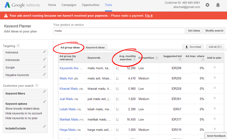Edit Keyword options pencil icon
Image resolution: width=227 pixels, height=139 pixels.
pyautogui.click(x=44, y=102)
